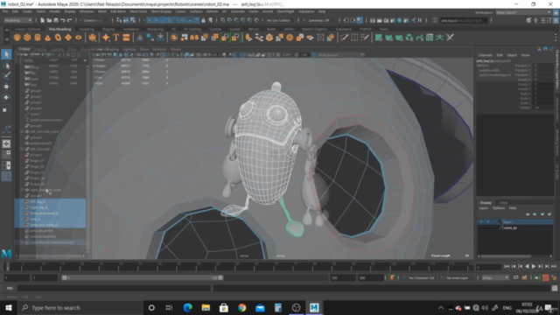560x315 pixels.
Task: Toggle the Outliner panel layout button
Action: pyautogui.click(x=6, y=176)
